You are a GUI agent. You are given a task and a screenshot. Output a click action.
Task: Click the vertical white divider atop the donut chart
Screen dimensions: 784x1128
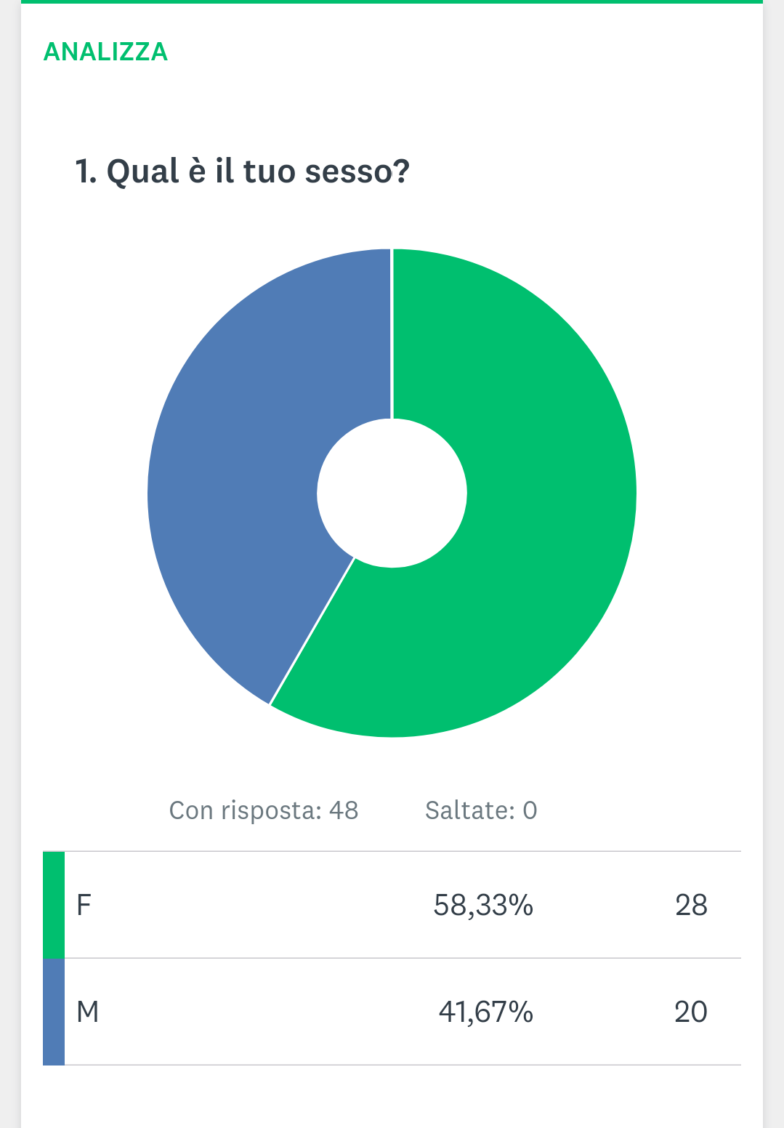click(392, 334)
